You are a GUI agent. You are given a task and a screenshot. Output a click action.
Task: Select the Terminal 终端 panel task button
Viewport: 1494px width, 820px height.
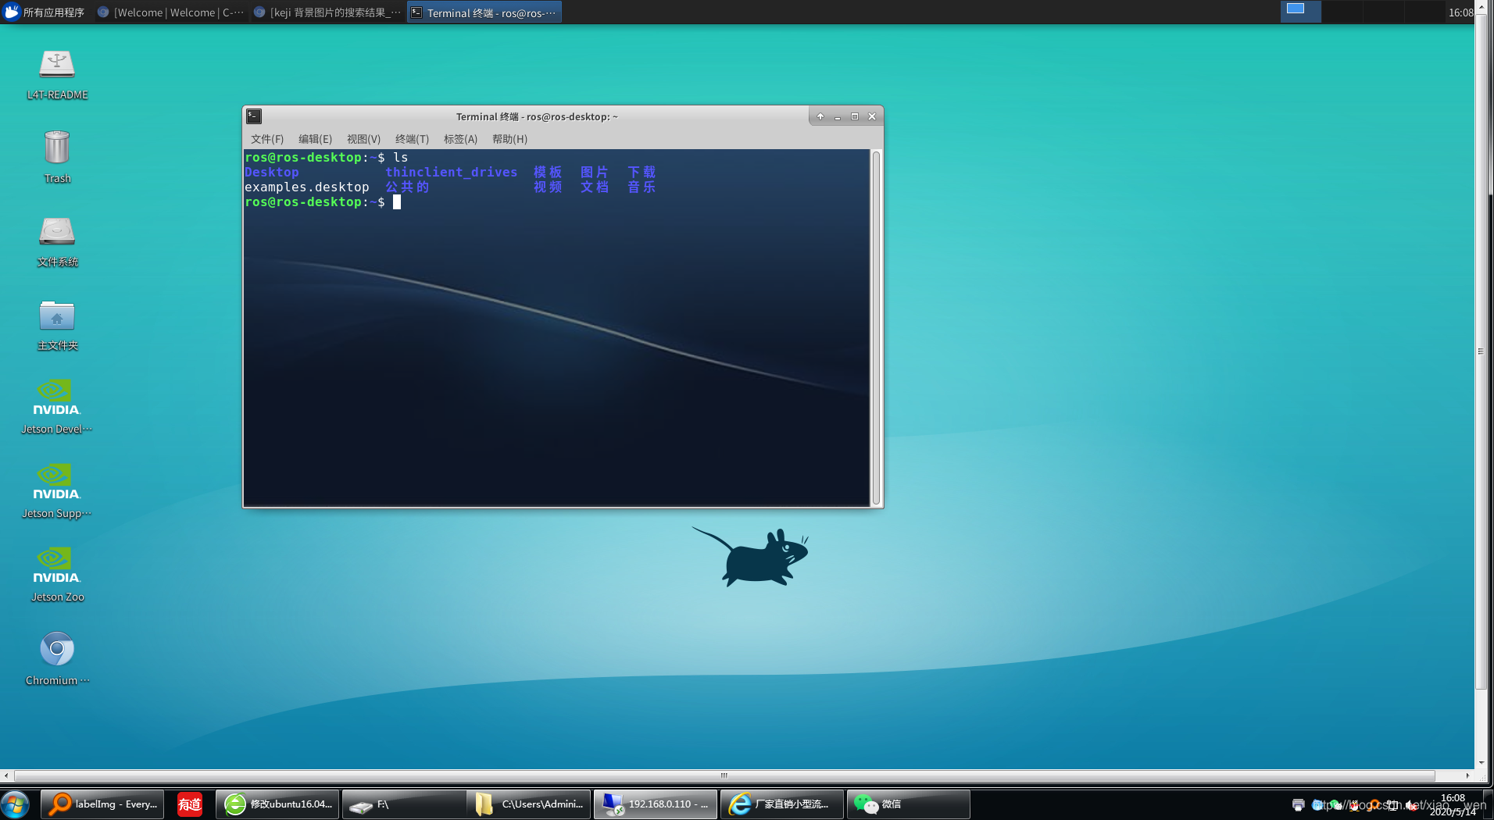pyautogui.click(x=484, y=12)
